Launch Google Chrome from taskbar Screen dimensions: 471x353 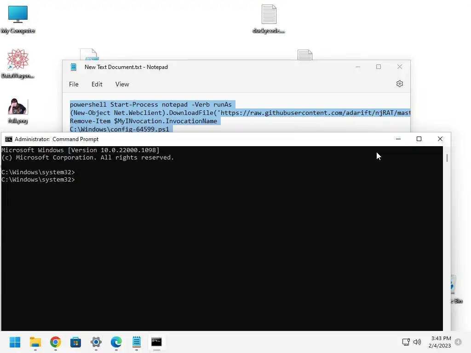56,342
